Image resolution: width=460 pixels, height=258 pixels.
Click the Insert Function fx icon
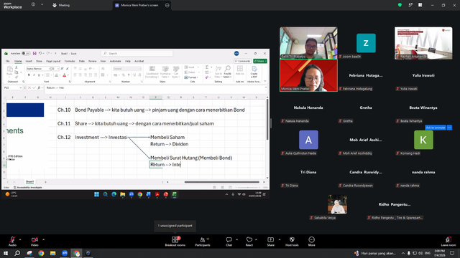(x=39, y=87)
